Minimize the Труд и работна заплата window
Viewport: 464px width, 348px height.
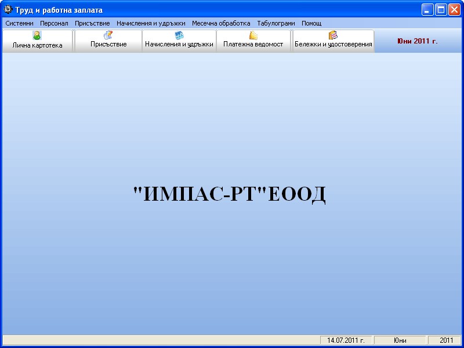click(x=427, y=10)
